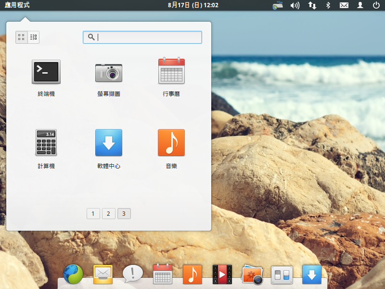Launch the web browser from dock
Image resolution: width=385 pixels, height=289 pixels.
click(x=73, y=274)
